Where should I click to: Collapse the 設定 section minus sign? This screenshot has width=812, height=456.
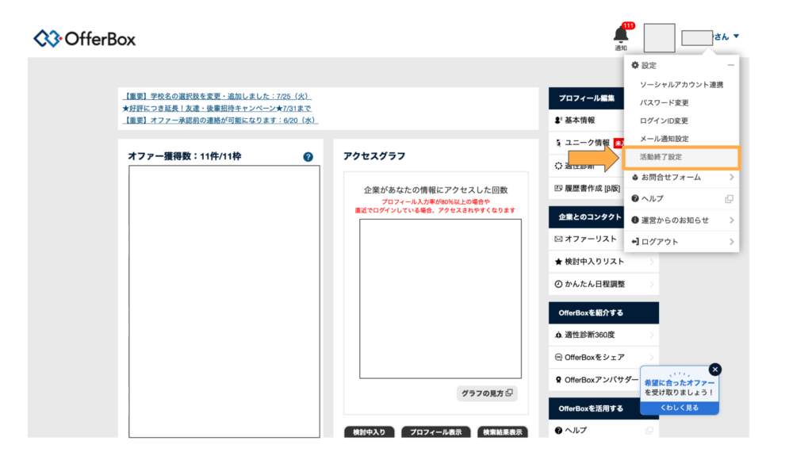point(730,65)
